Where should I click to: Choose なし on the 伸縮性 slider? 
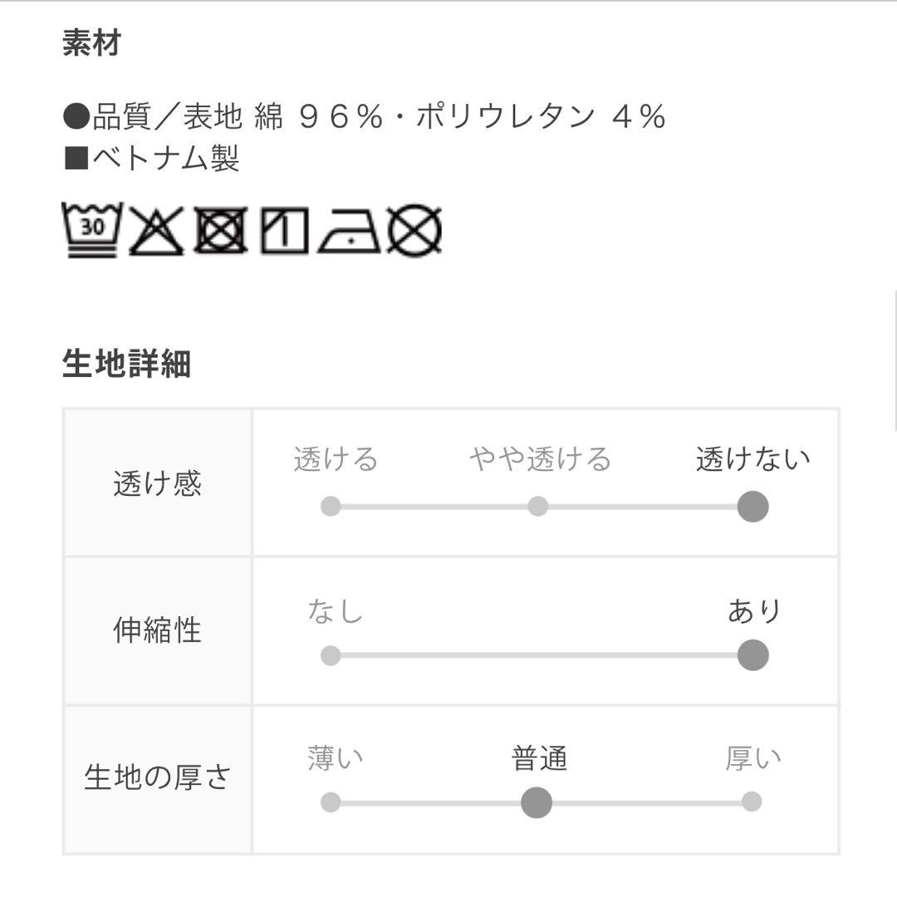331,655
